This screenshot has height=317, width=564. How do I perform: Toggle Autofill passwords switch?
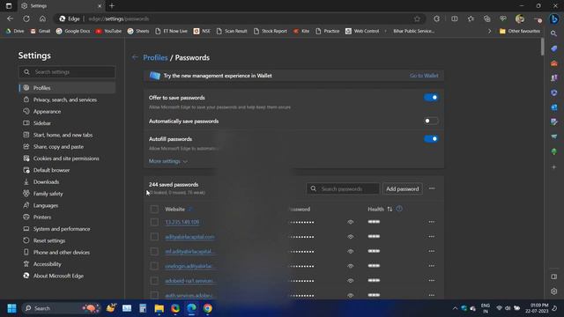point(431,139)
